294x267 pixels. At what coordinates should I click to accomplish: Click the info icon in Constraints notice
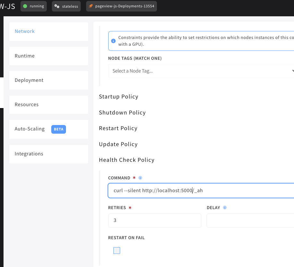(x=113, y=41)
